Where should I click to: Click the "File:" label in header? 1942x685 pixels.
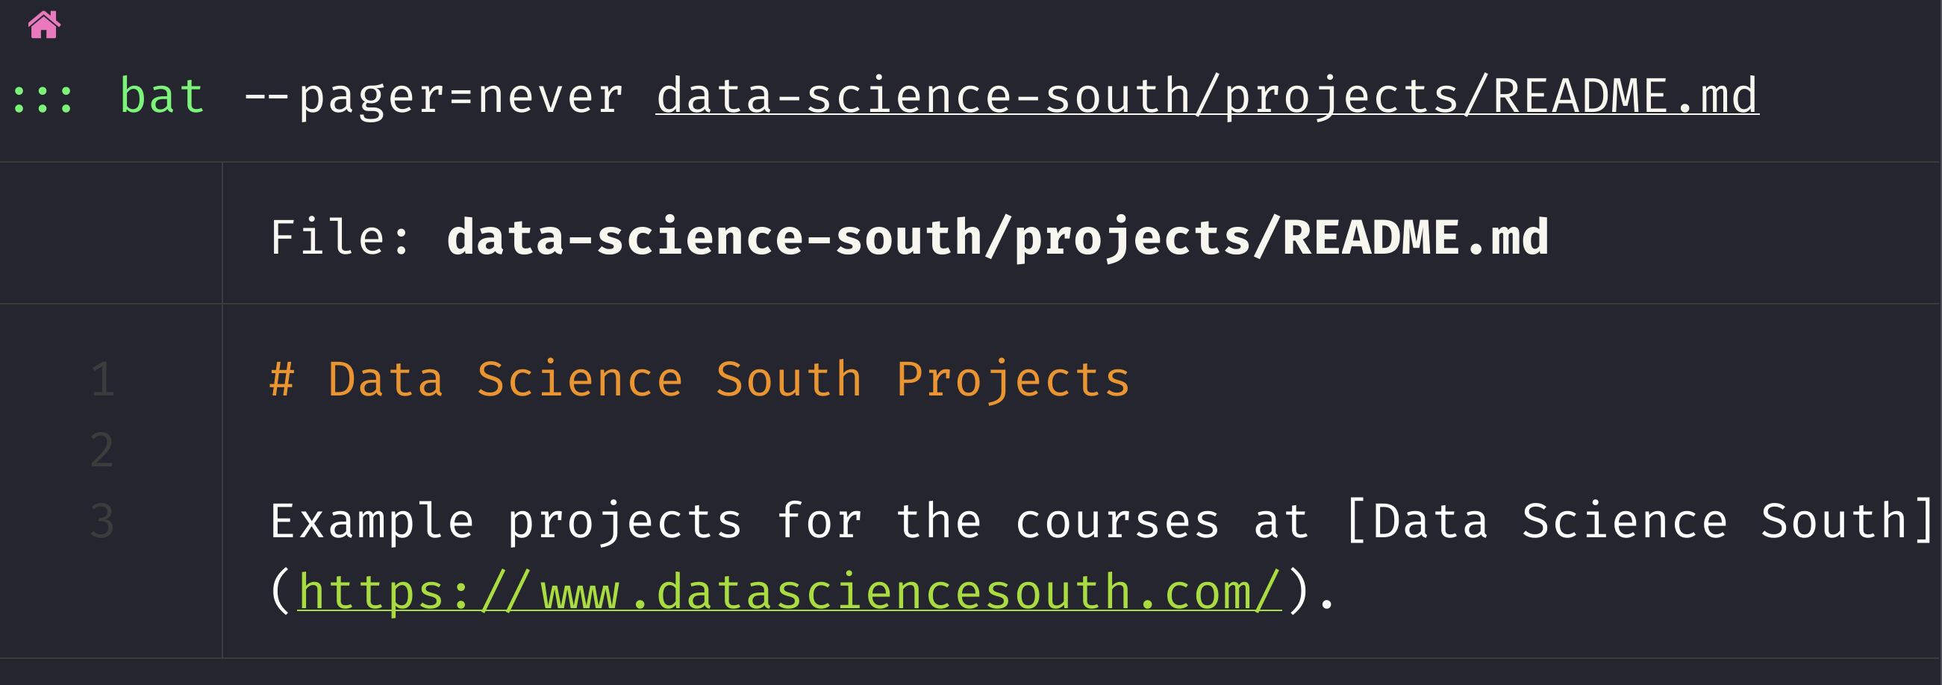tap(340, 238)
